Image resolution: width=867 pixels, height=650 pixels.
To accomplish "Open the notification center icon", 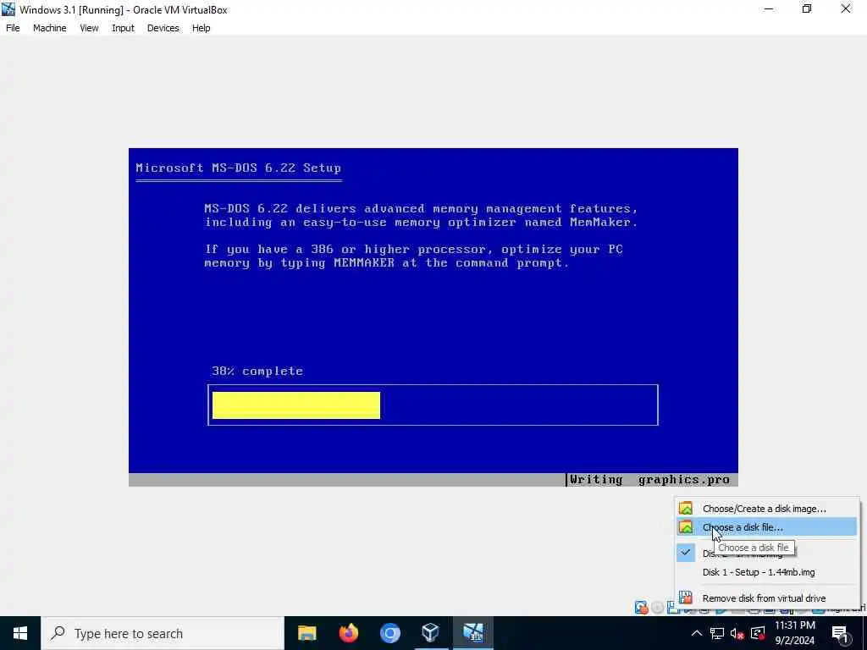I will pyautogui.click(x=840, y=634).
